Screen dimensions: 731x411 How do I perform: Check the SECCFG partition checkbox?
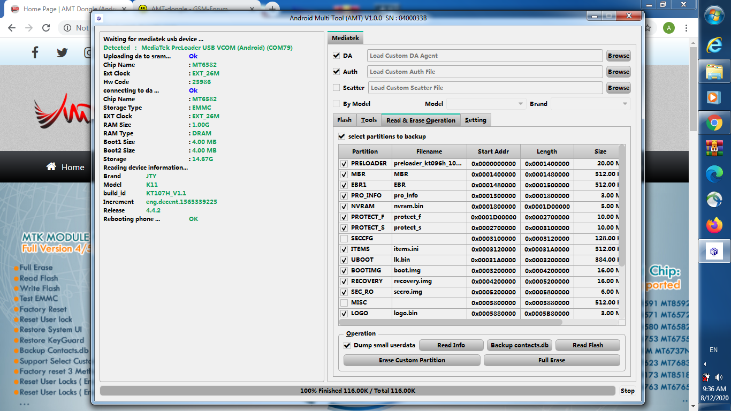click(344, 239)
